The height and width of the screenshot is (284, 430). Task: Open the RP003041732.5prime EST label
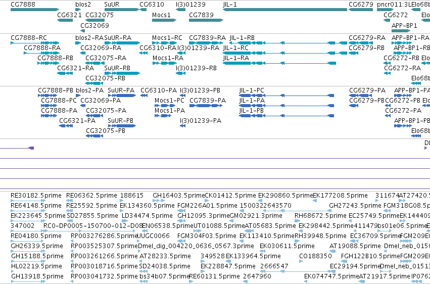104,276
